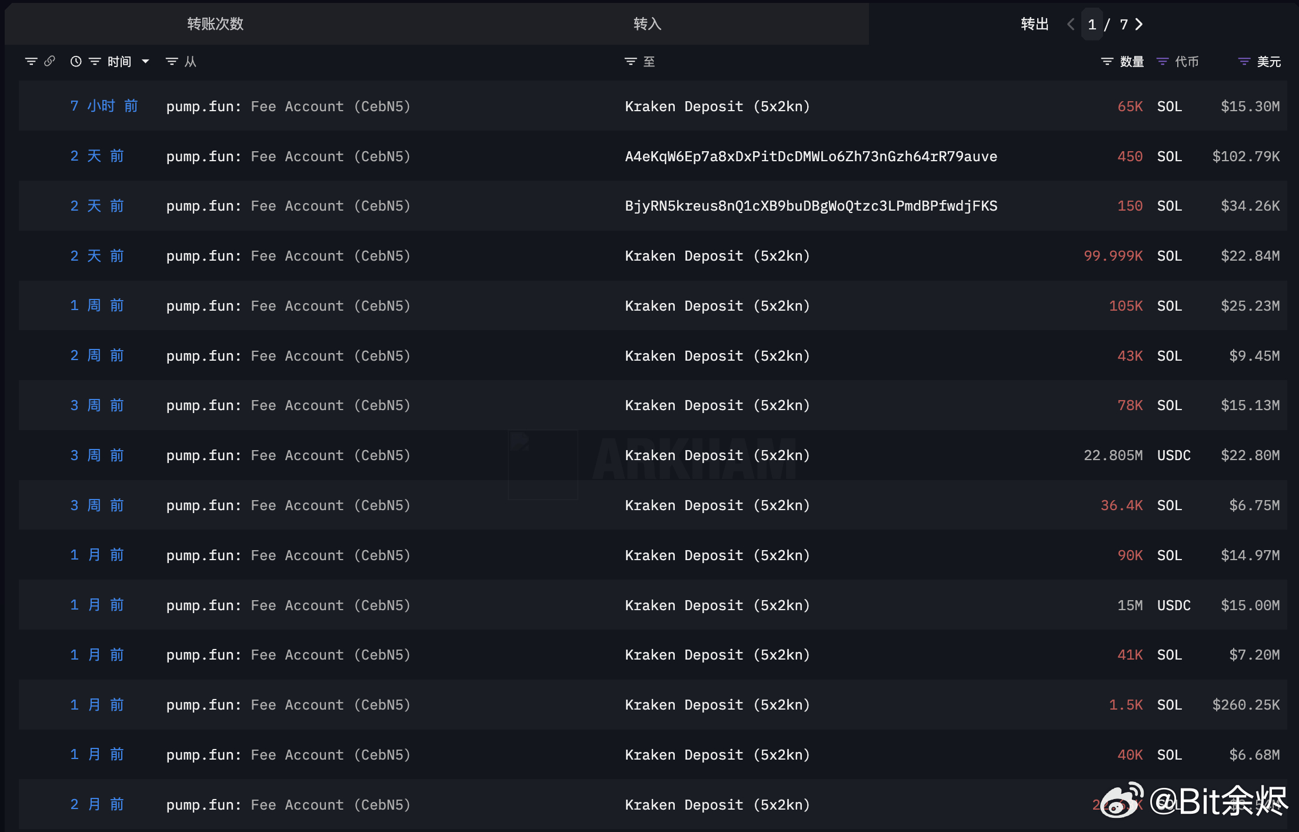Open Kraken Deposit in the 65K SOL row
This screenshot has height=832, width=1299.
tap(717, 107)
